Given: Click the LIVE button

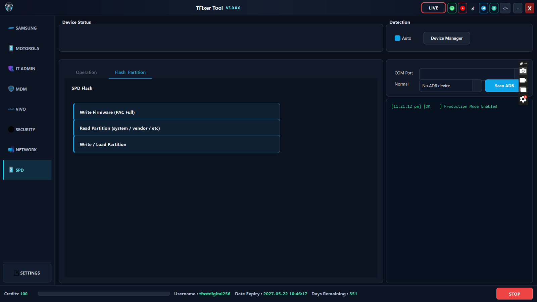Looking at the screenshot, I should 433,8.
